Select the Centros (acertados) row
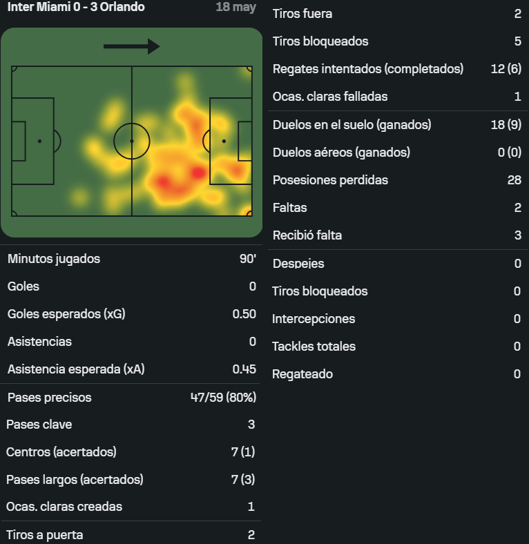 coord(131,452)
